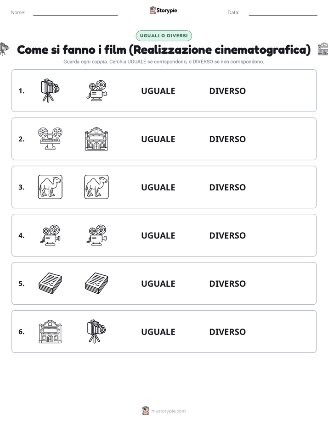Click the UGUALI O DIVERSI badge
Screen dimensions: 328x424
click(164, 36)
